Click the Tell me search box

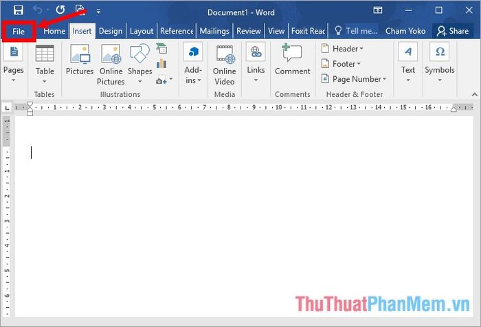tap(356, 31)
